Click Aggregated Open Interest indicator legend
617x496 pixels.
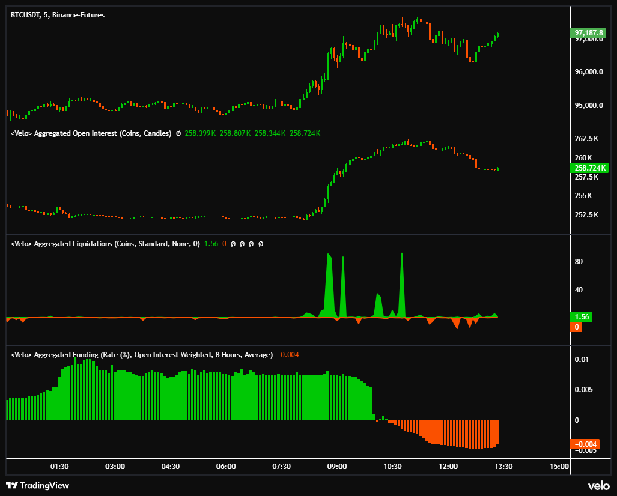91,133
